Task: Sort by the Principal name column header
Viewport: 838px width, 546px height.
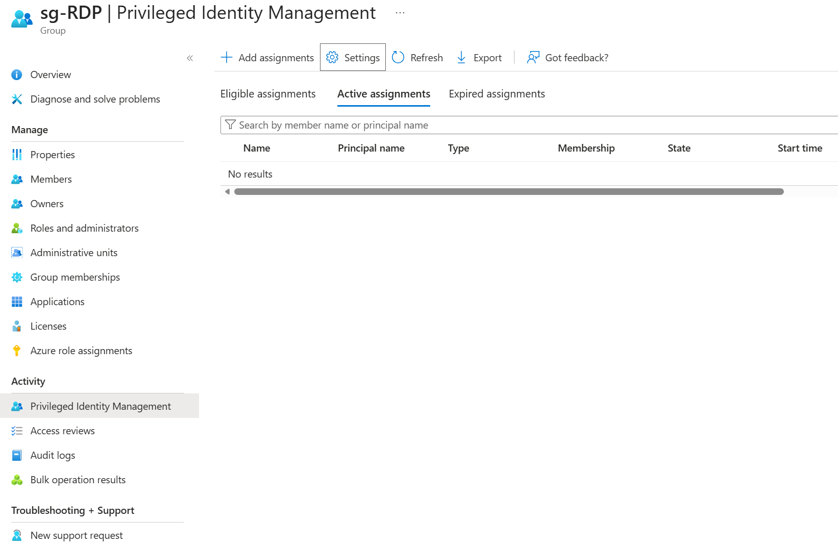Action: [x=371, y=148]
